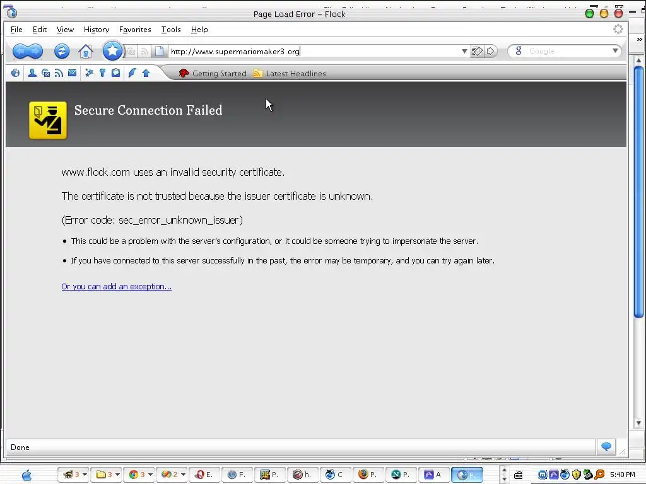Click the media stream camera icon beside star
Viewport: 646px width, 484px height.
point(131,52)
